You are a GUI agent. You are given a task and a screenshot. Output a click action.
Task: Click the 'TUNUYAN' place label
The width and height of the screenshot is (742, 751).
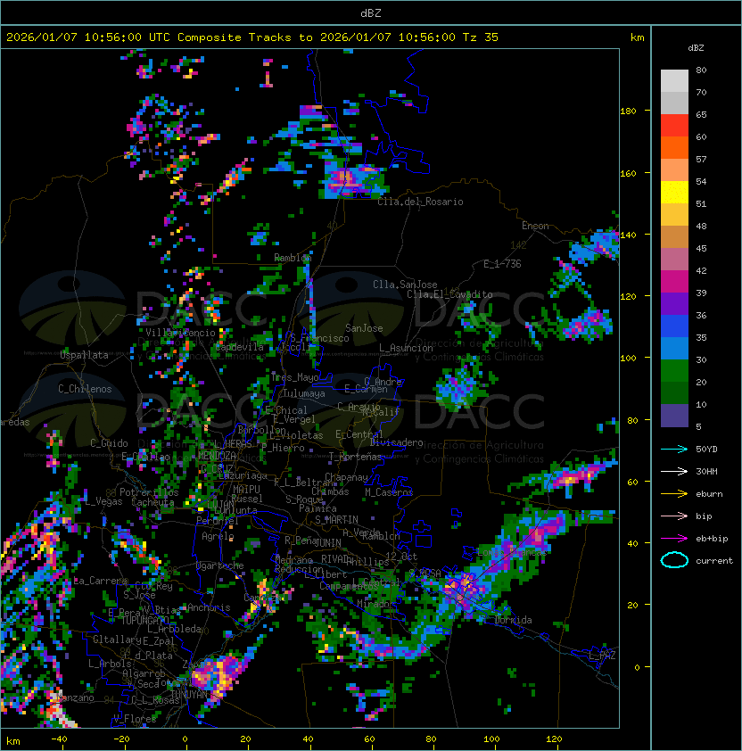(x=189, y=694)
